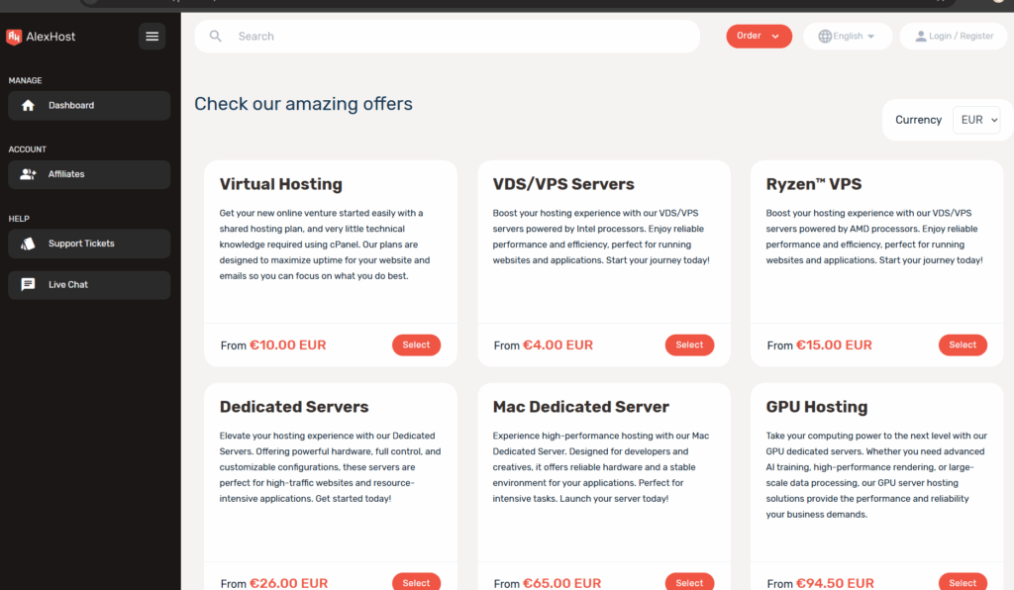Screen dimensions: 1014x590
Task: Click the Dashboard home icon
Action: click(x=28, y=106)
